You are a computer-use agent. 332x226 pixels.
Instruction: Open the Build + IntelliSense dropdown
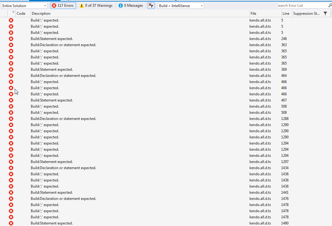(181, 6)
